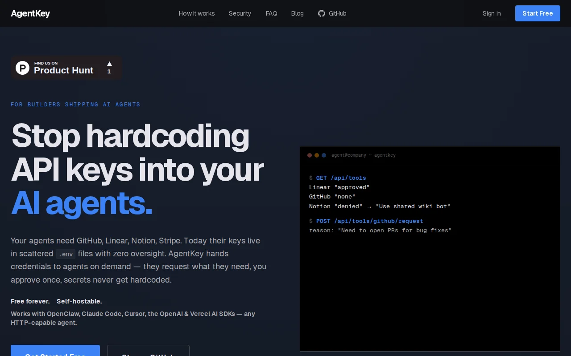This screenshot has width=571, height=356.
Task: Click the Works with OpenClaw, Claude Code text
Action: point(133,318)
